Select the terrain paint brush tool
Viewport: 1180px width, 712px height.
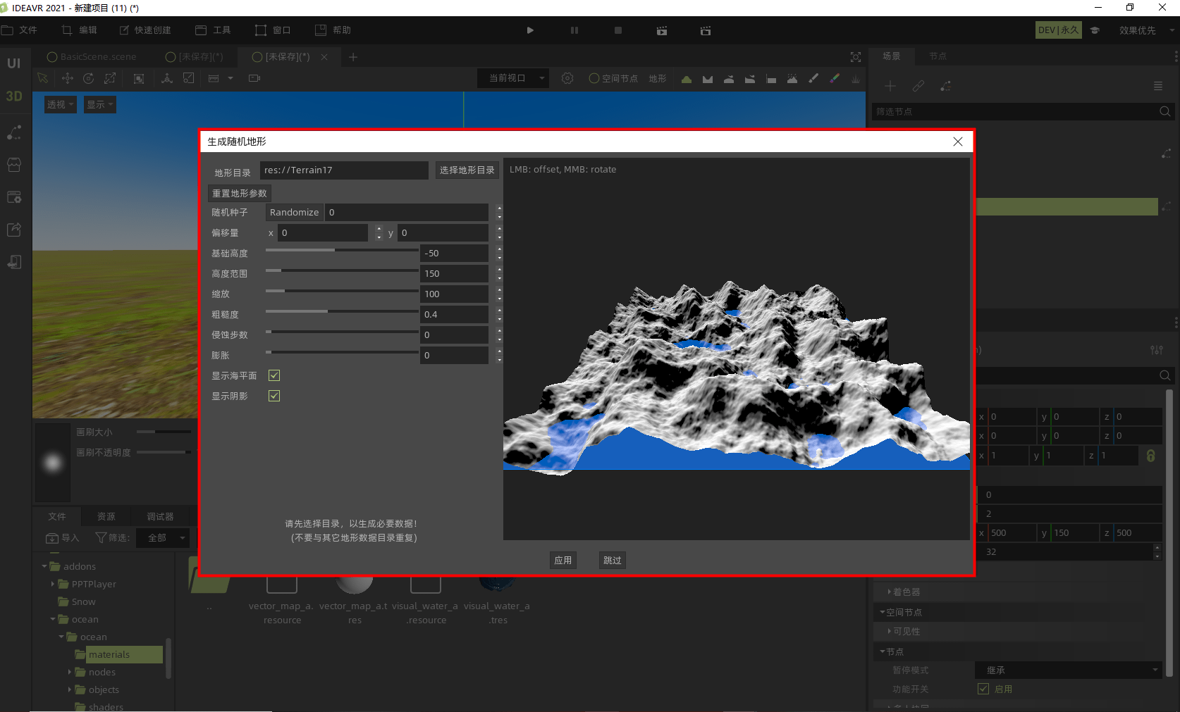813,78
